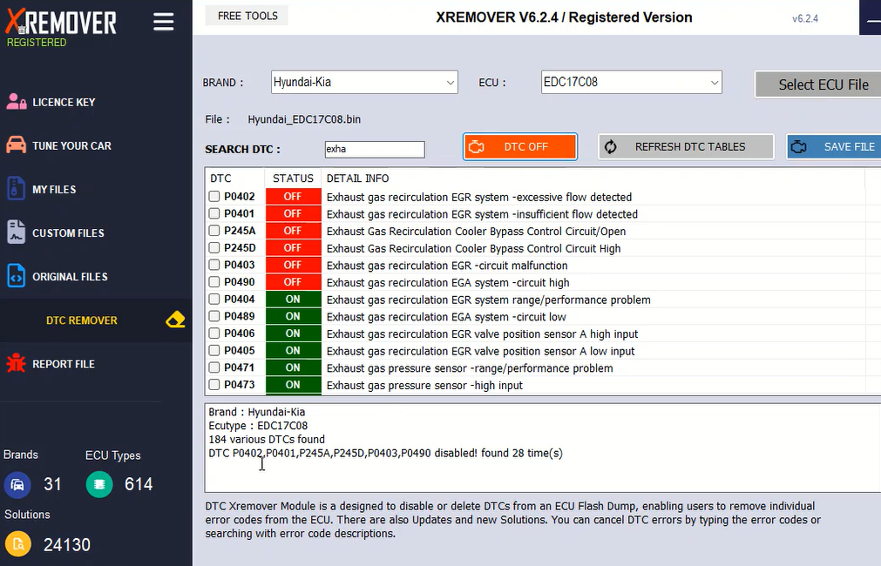
Task: Click the log output text area
Action: pos(543,448)
